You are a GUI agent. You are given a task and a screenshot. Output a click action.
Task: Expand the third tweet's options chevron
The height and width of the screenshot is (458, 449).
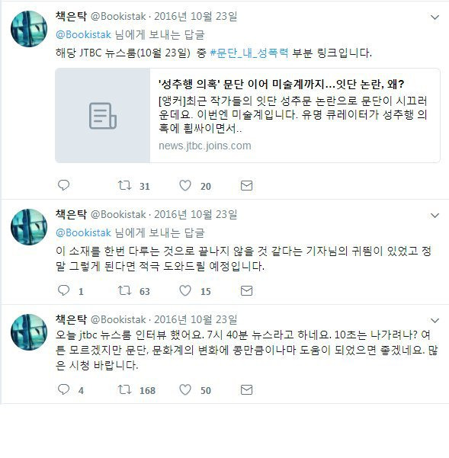click(435, 320)
